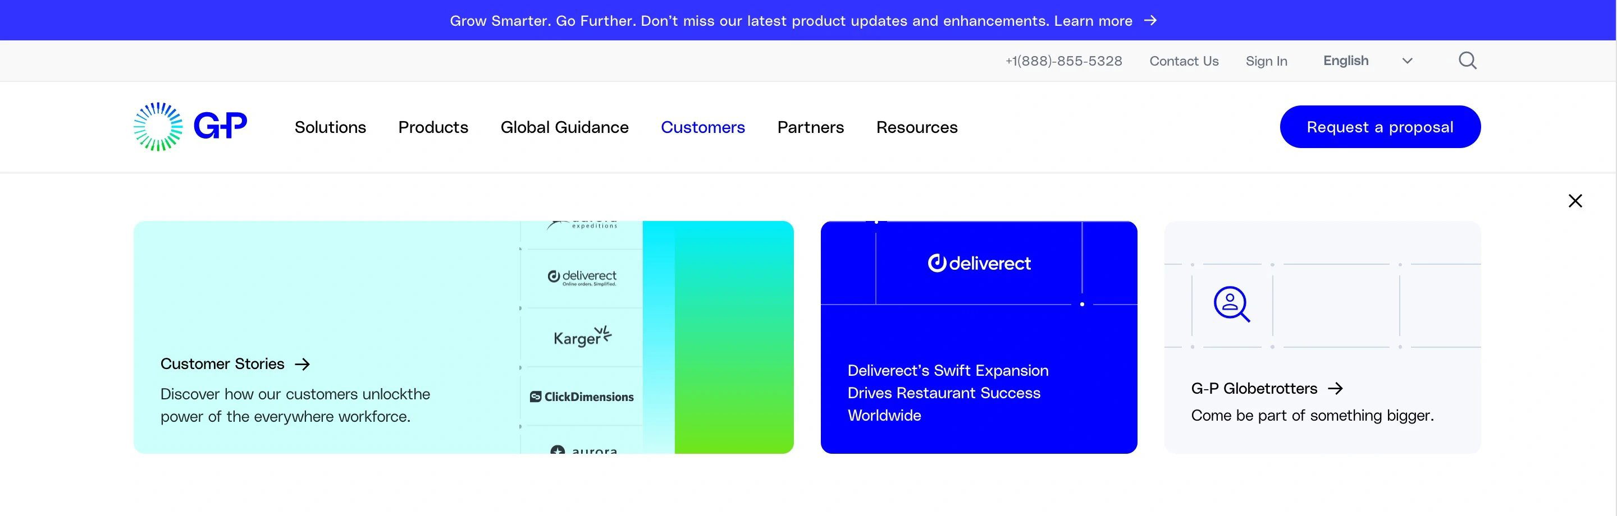
Task: Open the Contact Us link
Action: (1183, 61)
